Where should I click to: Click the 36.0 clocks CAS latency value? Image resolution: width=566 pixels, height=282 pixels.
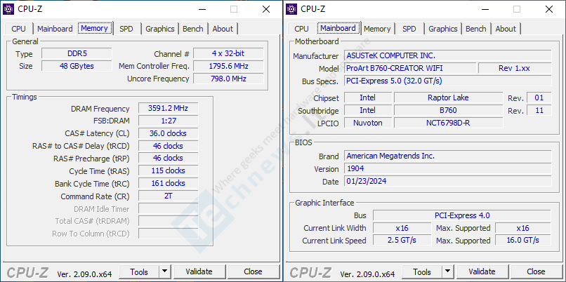point(169,133)
